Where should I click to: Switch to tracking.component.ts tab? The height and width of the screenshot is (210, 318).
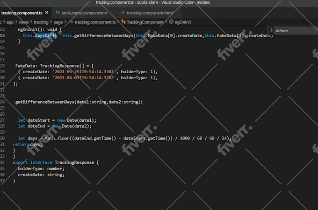(x=22, y=13)
